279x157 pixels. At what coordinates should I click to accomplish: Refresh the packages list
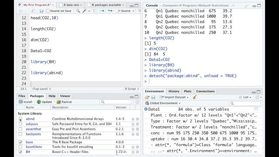click(x=137, y=102)
